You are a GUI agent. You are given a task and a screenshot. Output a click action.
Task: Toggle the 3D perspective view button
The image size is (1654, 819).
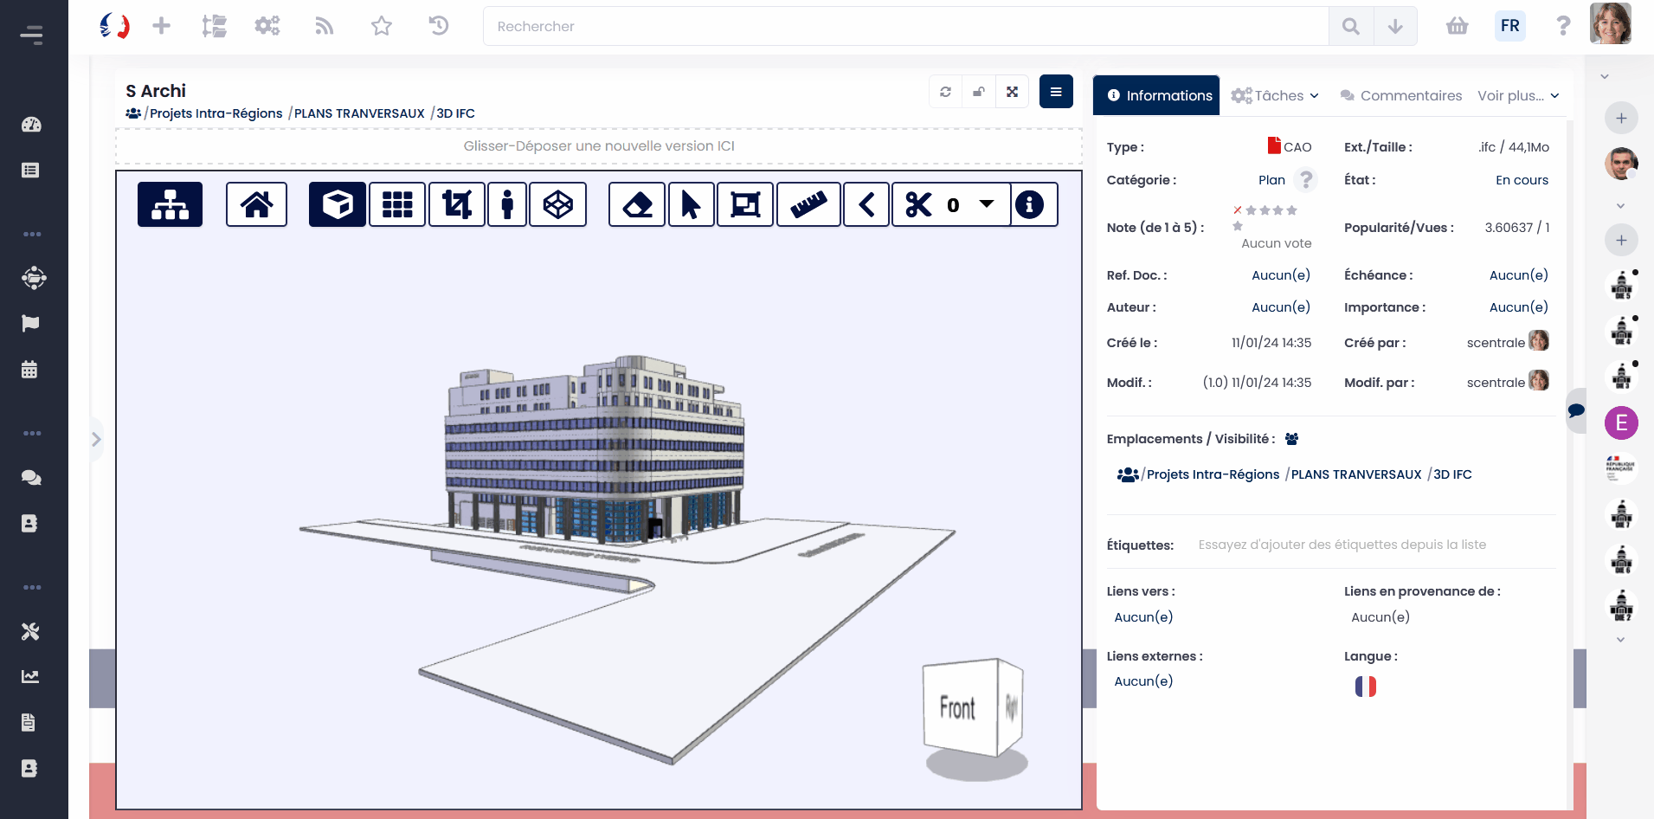point(337,204)
